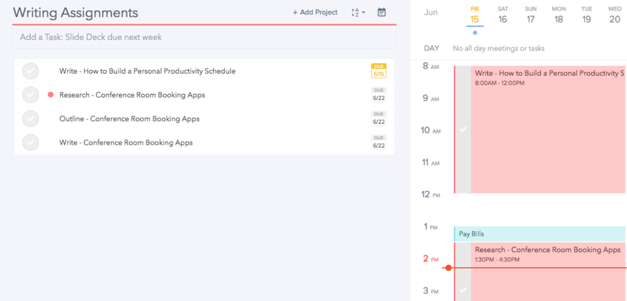Image resolution: width=627 pixels, height=301 pixels.
Task: Open the DUE 6/22 badge on the Outline task
Action: (379, 119)
